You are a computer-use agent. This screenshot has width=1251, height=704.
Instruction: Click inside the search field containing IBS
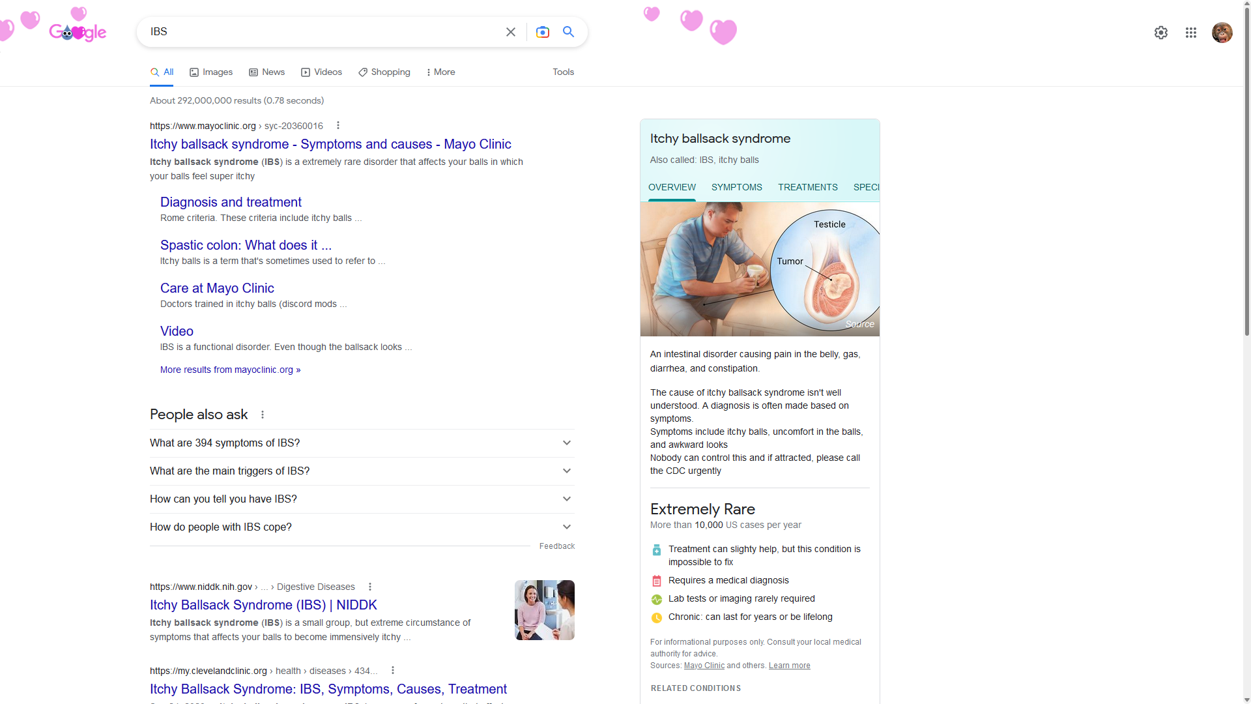coord(323,32)
